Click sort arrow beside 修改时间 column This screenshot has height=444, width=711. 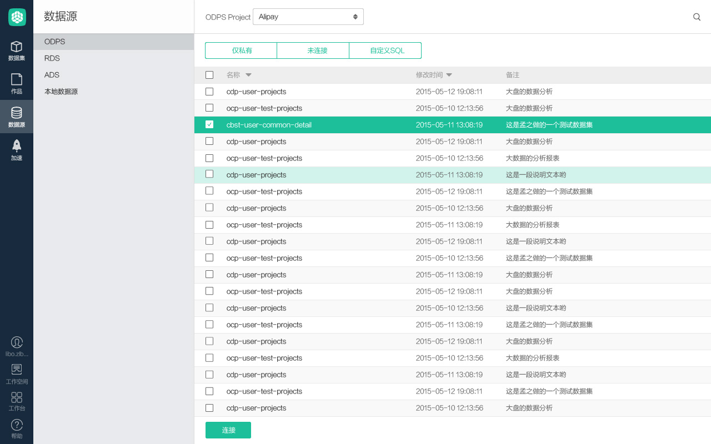[x=449, y=75]
